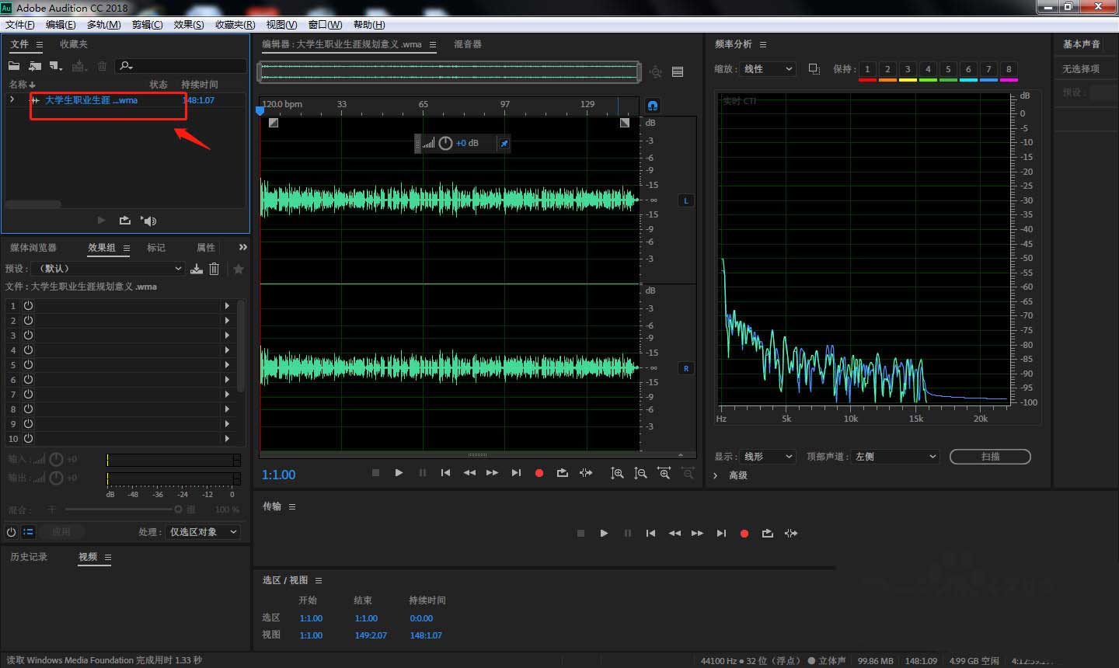Open the 编辑(E) menu
This screenshot has width=1119, height=668.
(61, 25)
